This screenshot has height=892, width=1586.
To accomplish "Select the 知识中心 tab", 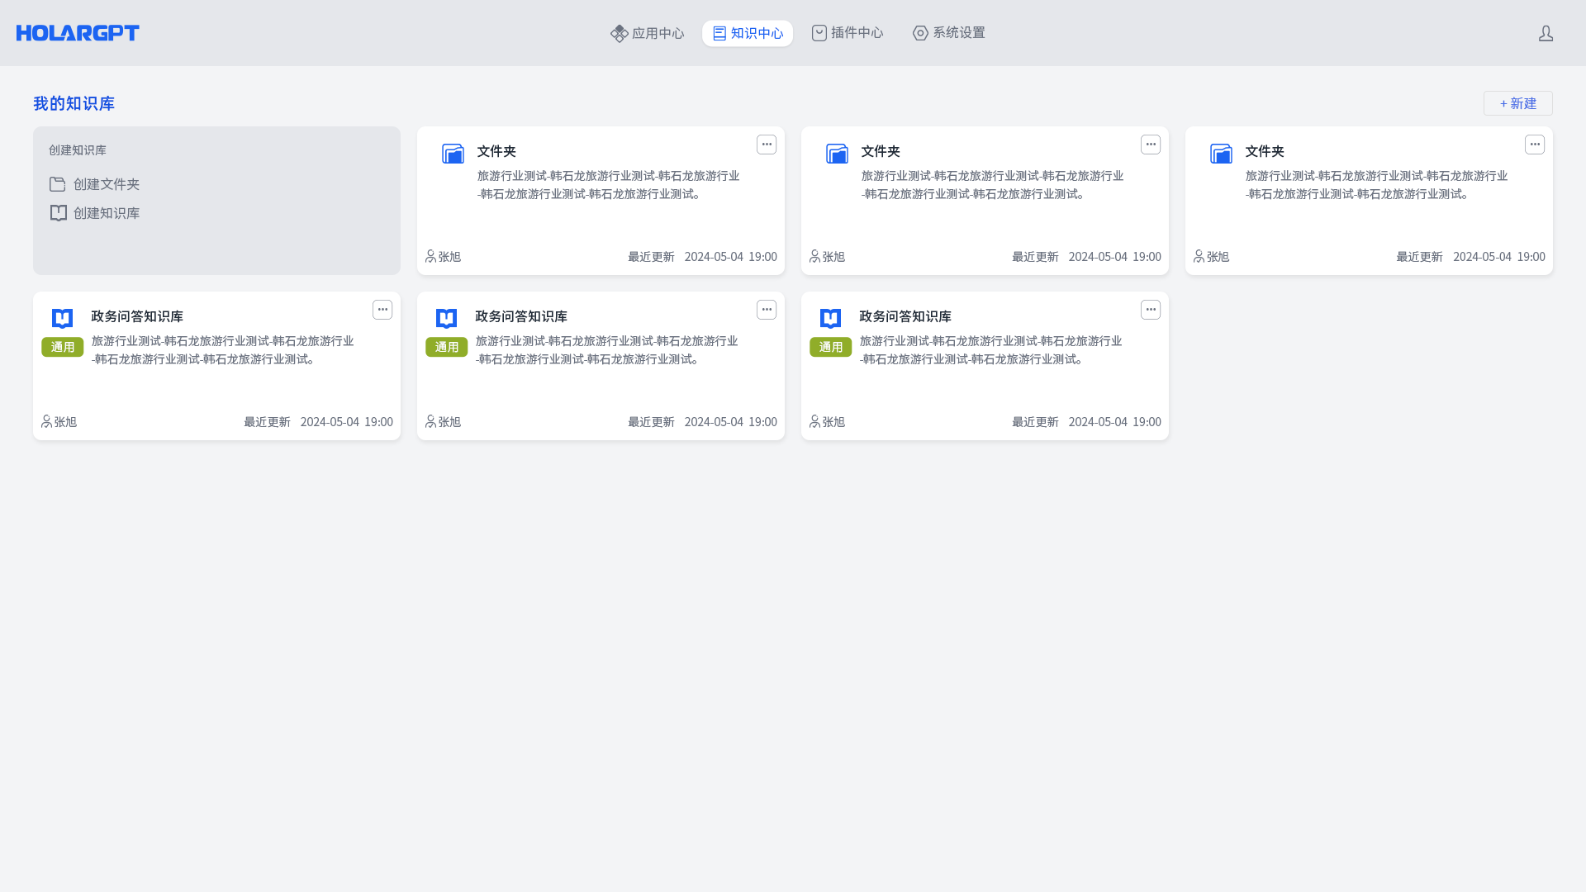I will tap(748, 33).
